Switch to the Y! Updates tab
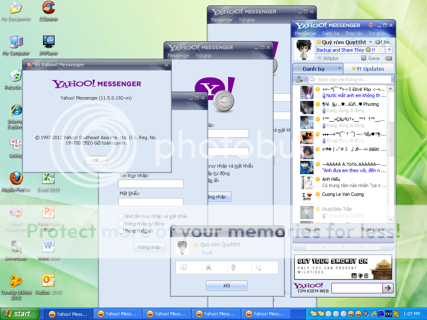 (x=368, y=69)
